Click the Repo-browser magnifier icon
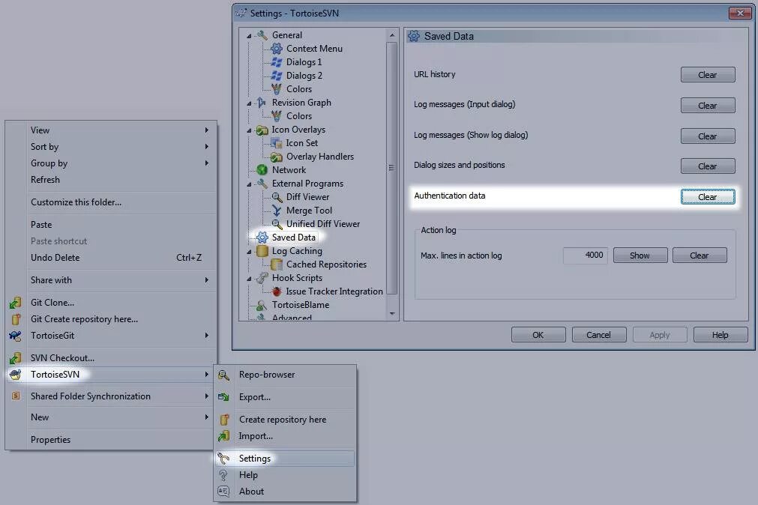 223,375
